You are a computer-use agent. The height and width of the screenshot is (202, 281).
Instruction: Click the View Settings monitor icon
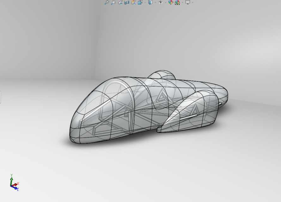click(x=188, y=2)
